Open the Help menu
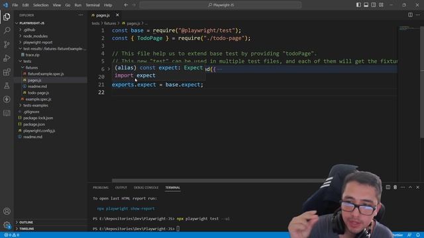424x238 pixels. (108, 5)
